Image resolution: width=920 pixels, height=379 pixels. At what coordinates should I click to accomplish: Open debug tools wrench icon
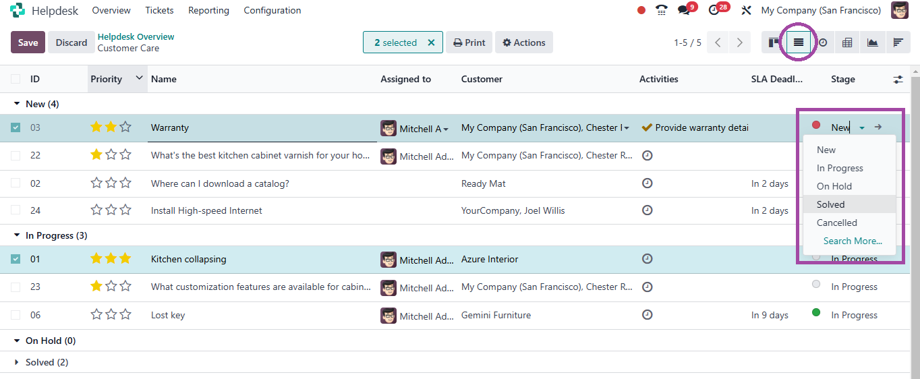[746, 10]
